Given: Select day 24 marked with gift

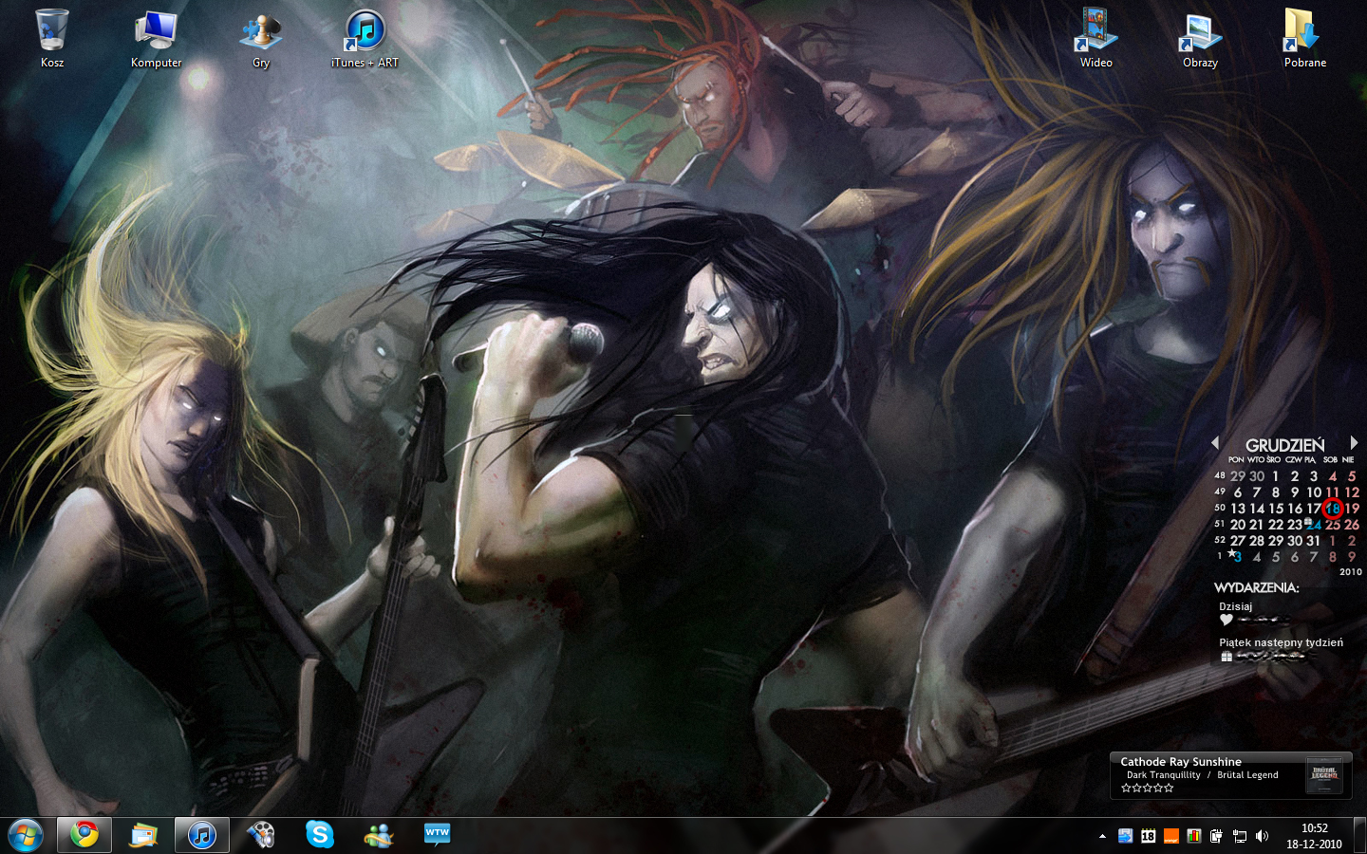Looking at the screenshot, I should point(1314,525).
